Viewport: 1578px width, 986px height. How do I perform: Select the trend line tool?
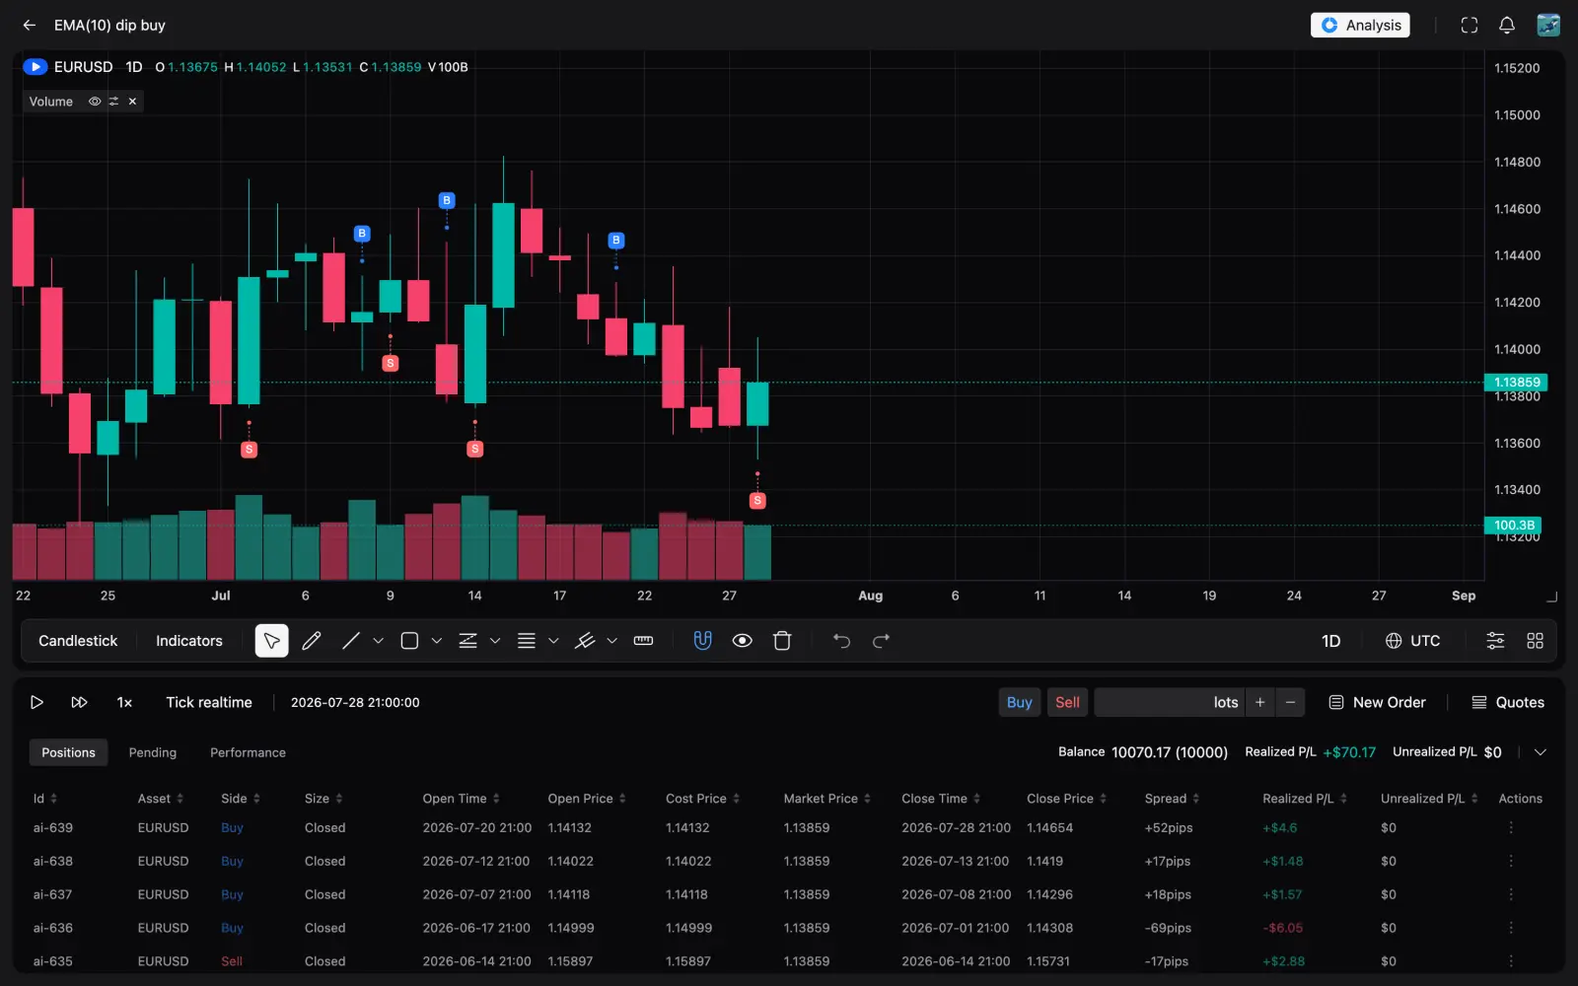350,641
